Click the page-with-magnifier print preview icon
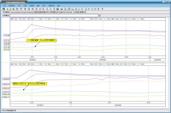The height and width of the screenshot is (113, 171). (65, 9)
